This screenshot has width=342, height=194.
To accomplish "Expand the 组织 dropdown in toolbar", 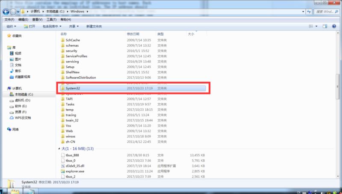I will click(11, 27).
